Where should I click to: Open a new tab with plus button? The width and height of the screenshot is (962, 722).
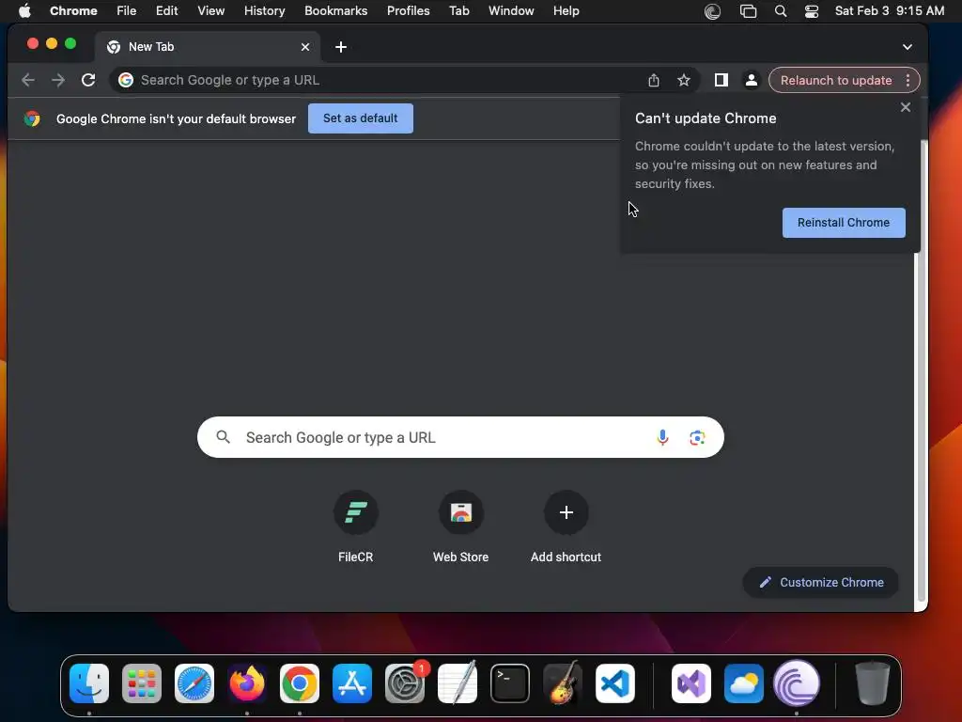coord(341,47)
